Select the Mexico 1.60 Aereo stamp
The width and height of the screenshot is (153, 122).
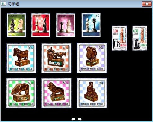click(119, 38)
